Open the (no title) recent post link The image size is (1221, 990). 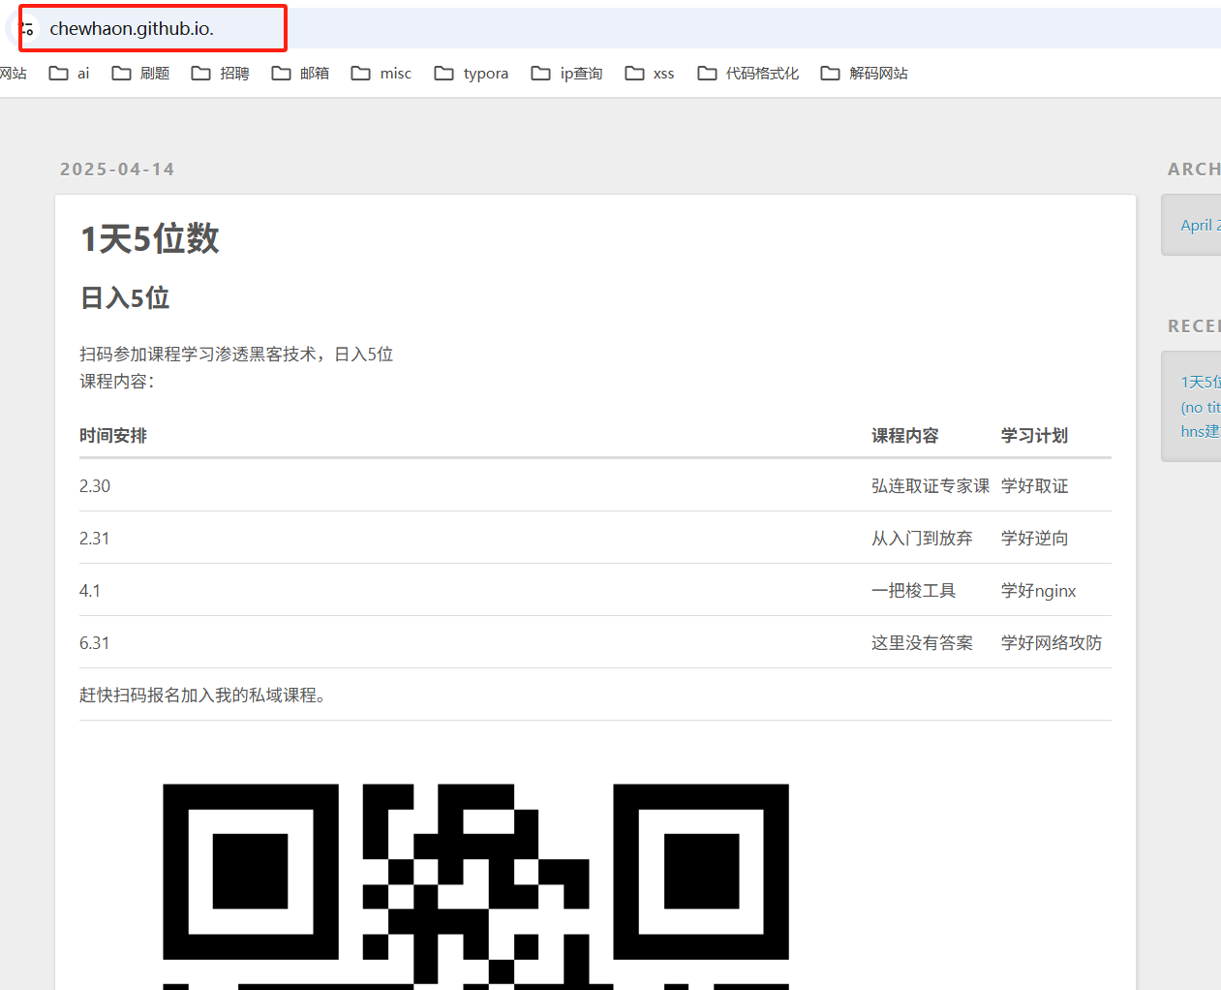pyautogui.click(x=1201, y=407)
